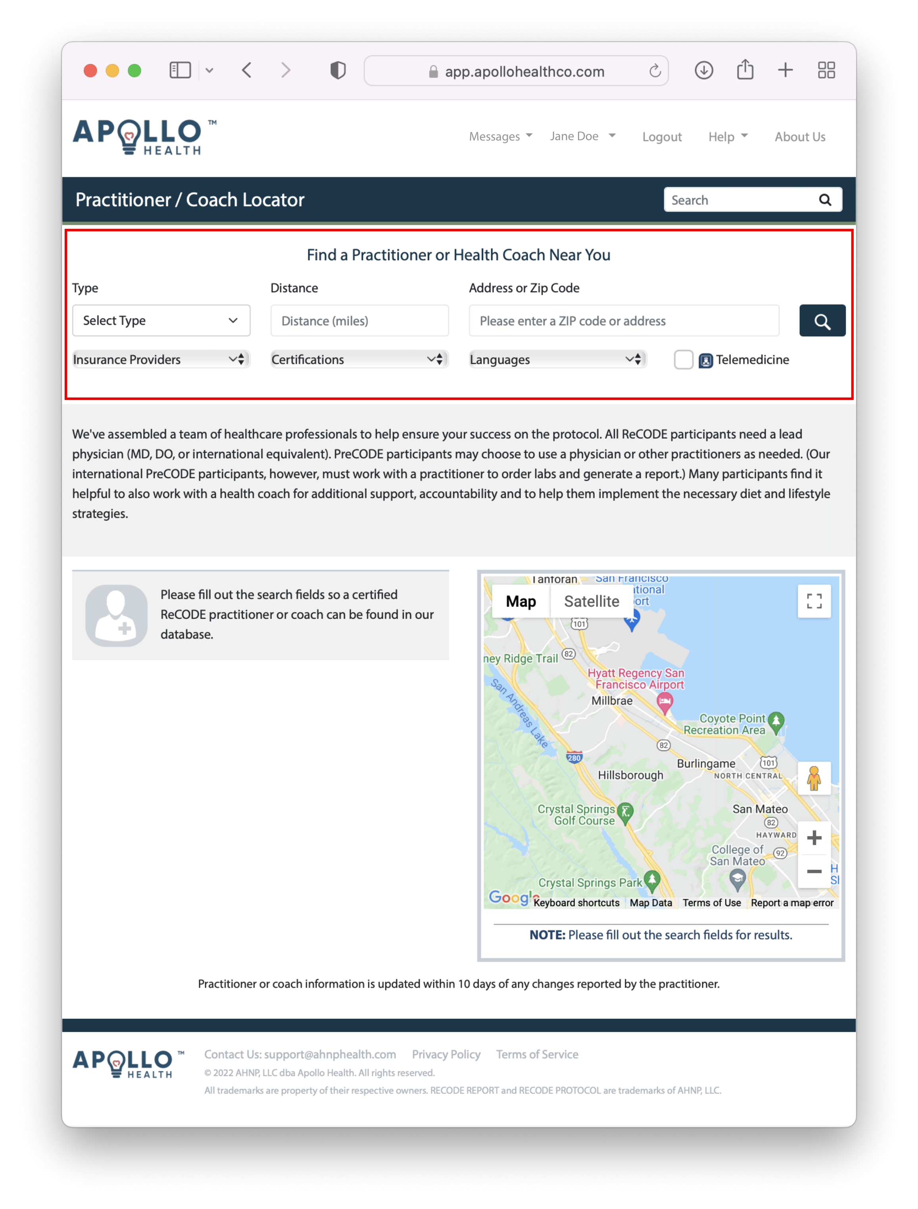This screenshot has height=1209, width=918.
Task: Switch map to Satellite view
Action: (x=591, y=602)
